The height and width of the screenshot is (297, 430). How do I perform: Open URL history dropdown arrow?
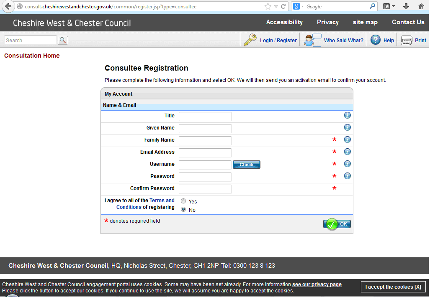pyautogui.click(x=276, y=7)
